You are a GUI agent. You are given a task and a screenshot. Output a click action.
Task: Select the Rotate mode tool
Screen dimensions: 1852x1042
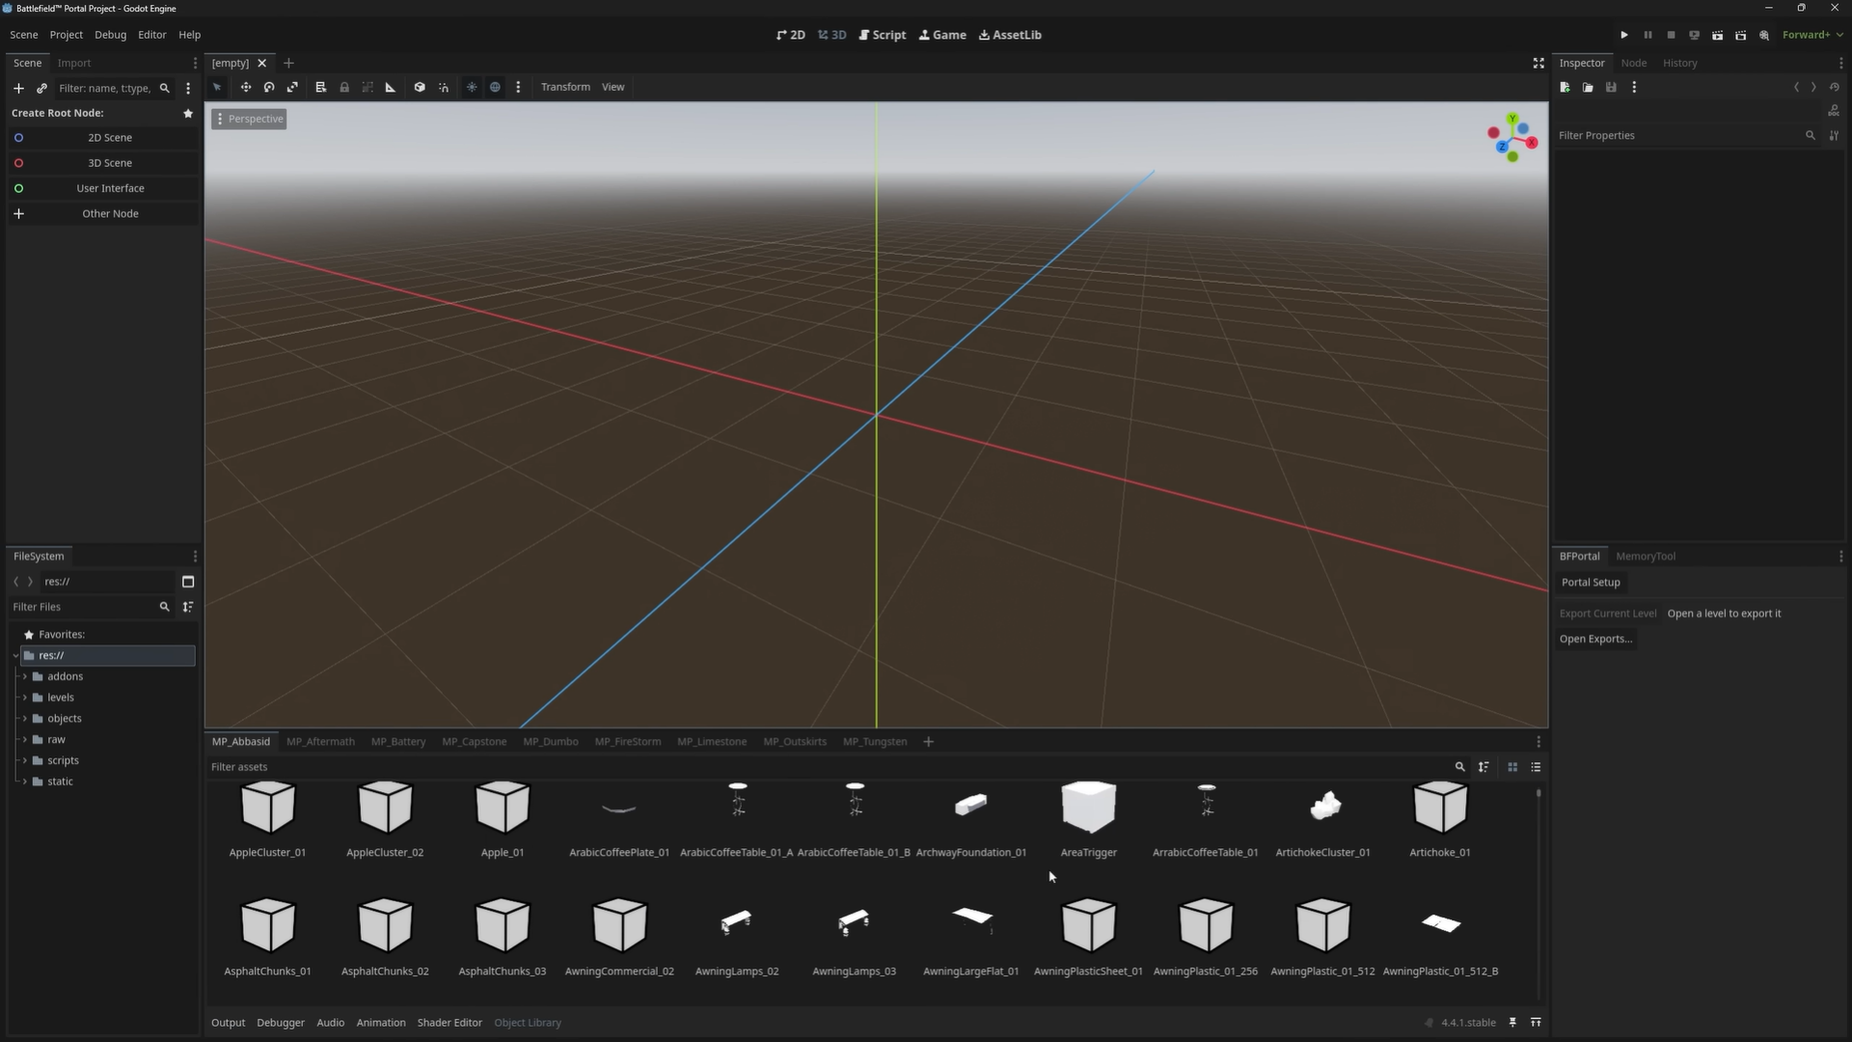pyautogui.click(x=269, y=87)
